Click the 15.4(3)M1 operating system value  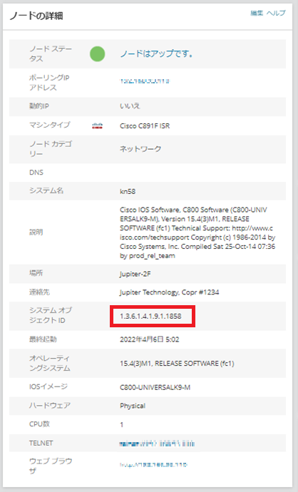click(177, 364)
